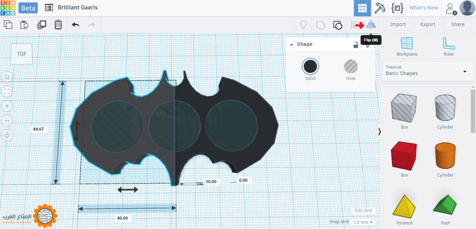Click the Beta badge

click(28, 7)
